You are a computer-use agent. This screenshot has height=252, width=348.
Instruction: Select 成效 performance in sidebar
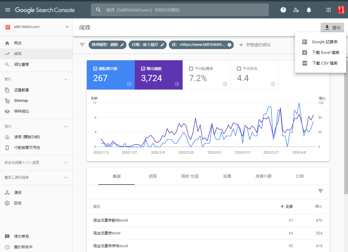pyautogui.click(x=36, y=54)
